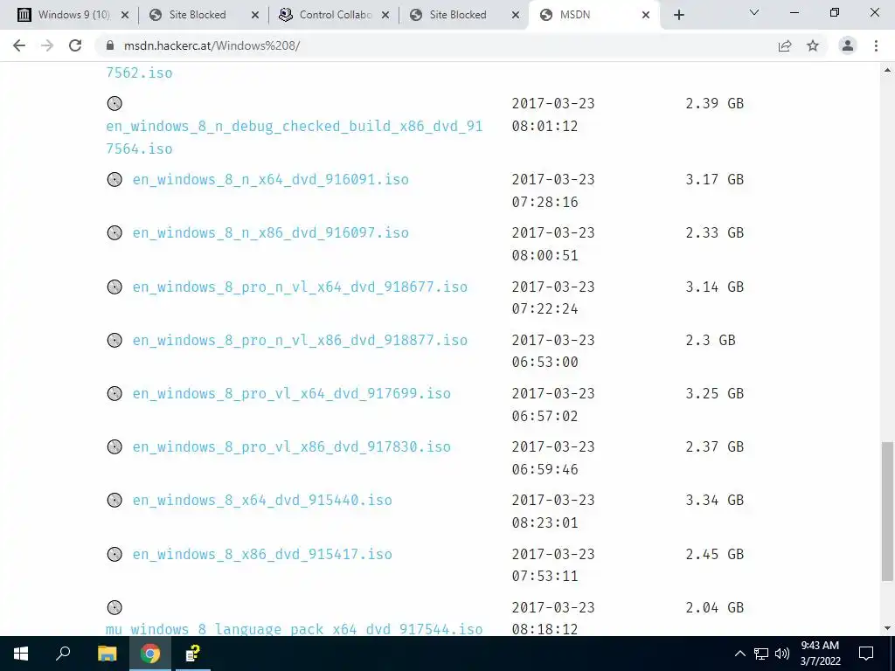Click disc icon beside en_windows_8_pro_n_vl_x64 ISO
Screen dimensions: 895x671
[114, 287]
